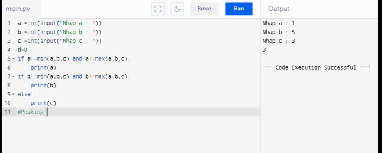Click the 'Code Execution Successful' message

point(316,68)
